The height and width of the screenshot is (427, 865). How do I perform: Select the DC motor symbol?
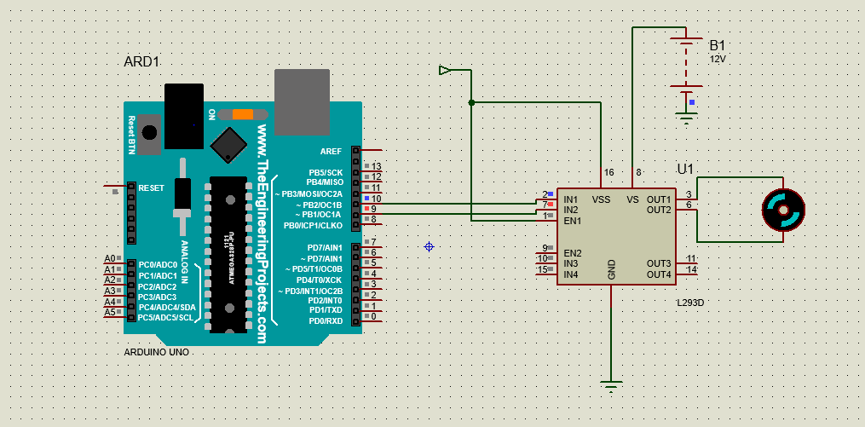coord(783,210)
